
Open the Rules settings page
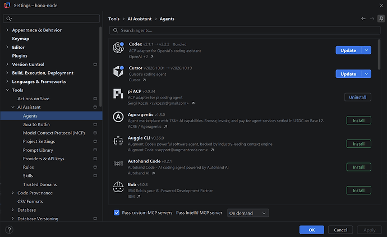click(x=29, y=167)
